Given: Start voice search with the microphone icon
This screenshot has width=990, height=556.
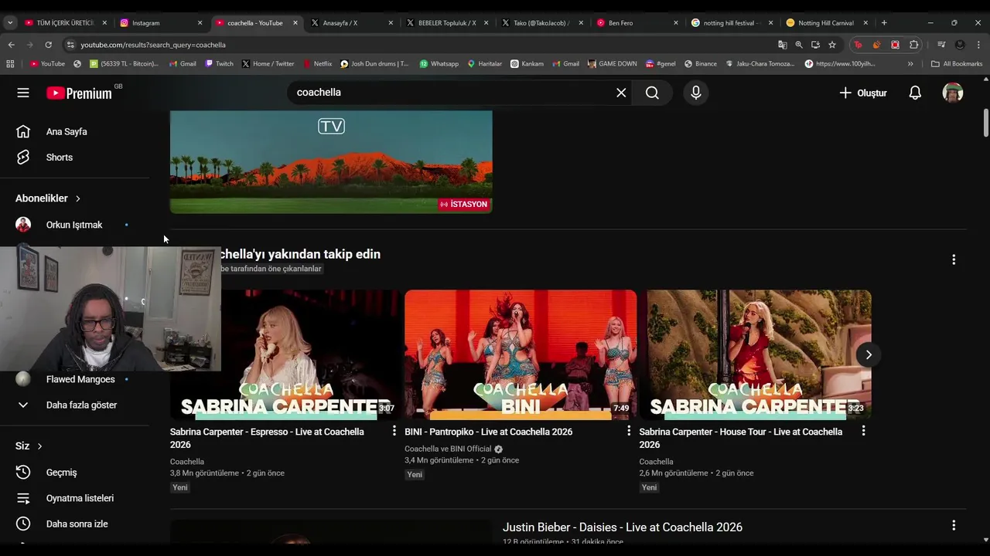Looking at the screenshot, I should coord(696,93).
